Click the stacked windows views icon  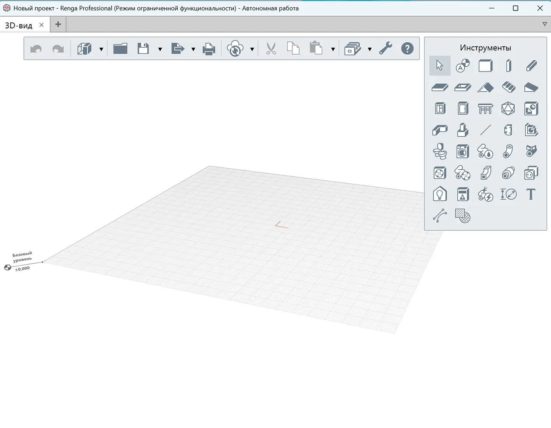353,49
